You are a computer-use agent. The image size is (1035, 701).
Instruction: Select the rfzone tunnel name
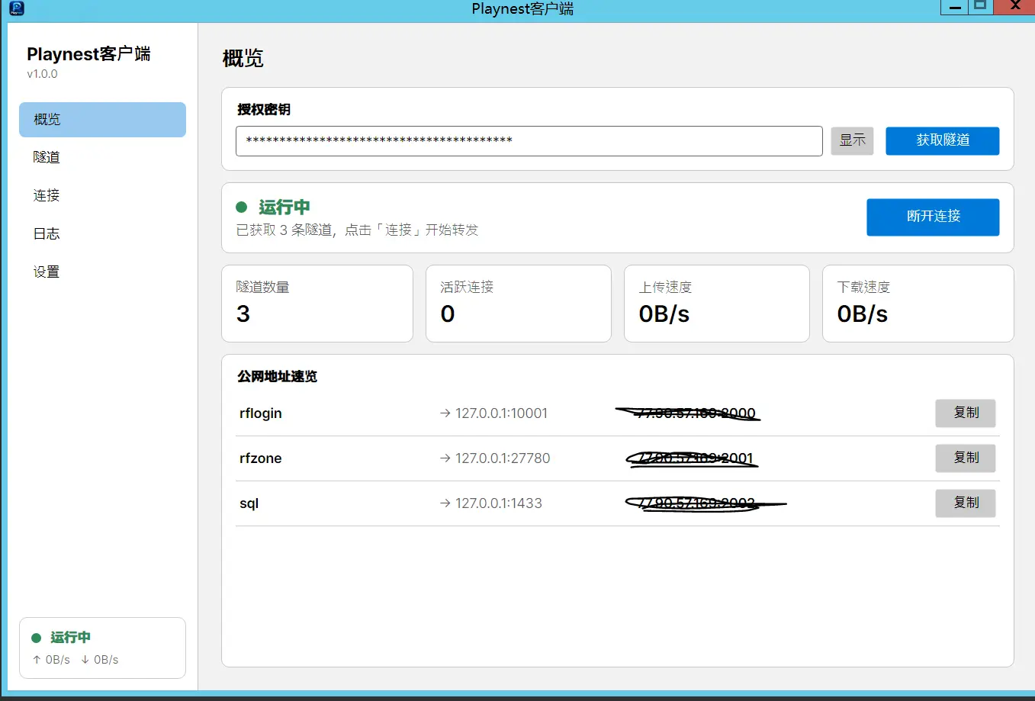(x=261, y=458)
